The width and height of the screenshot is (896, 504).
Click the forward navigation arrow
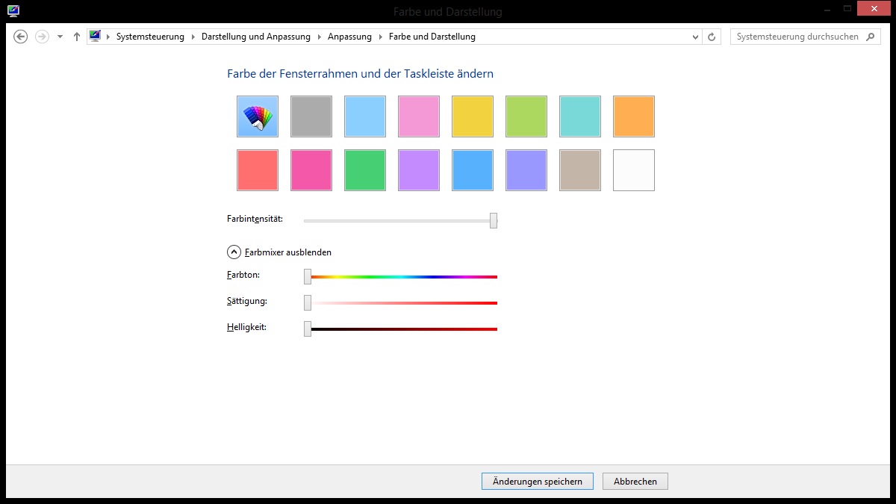point(42,37)
